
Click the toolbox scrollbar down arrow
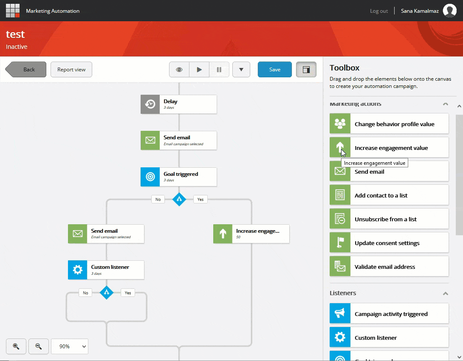tap(459, 357)
